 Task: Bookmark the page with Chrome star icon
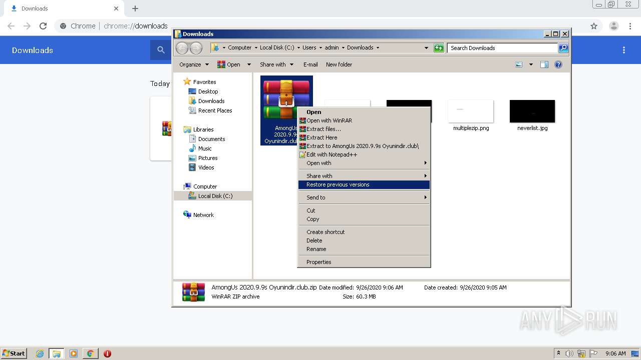tap(594, 26)
